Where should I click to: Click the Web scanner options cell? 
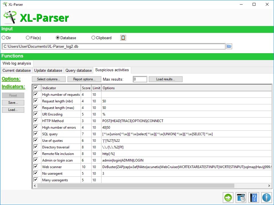[x=187, y=167]
